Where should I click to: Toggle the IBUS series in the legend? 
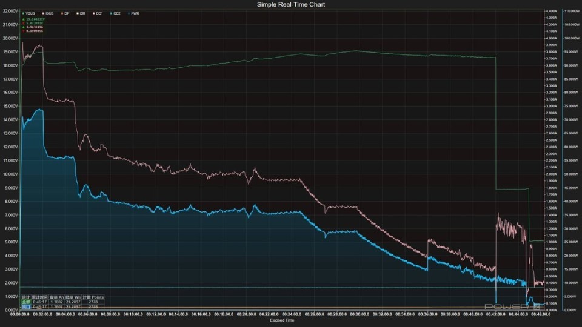click(48, 13)
